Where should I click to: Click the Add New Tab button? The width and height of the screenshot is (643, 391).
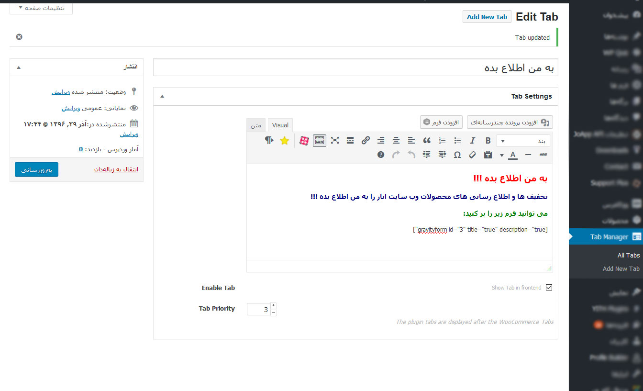(487, 17)
